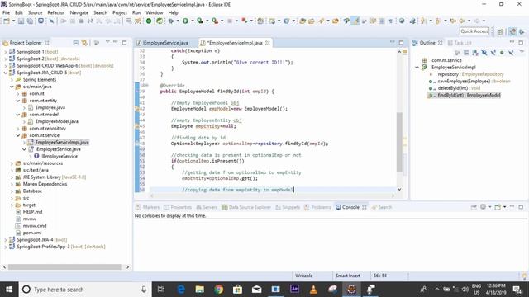Open the Project Explorer view menu
The width and height of the screenshot is (529, 297).
pyautogui.click(x=107, y=42)
